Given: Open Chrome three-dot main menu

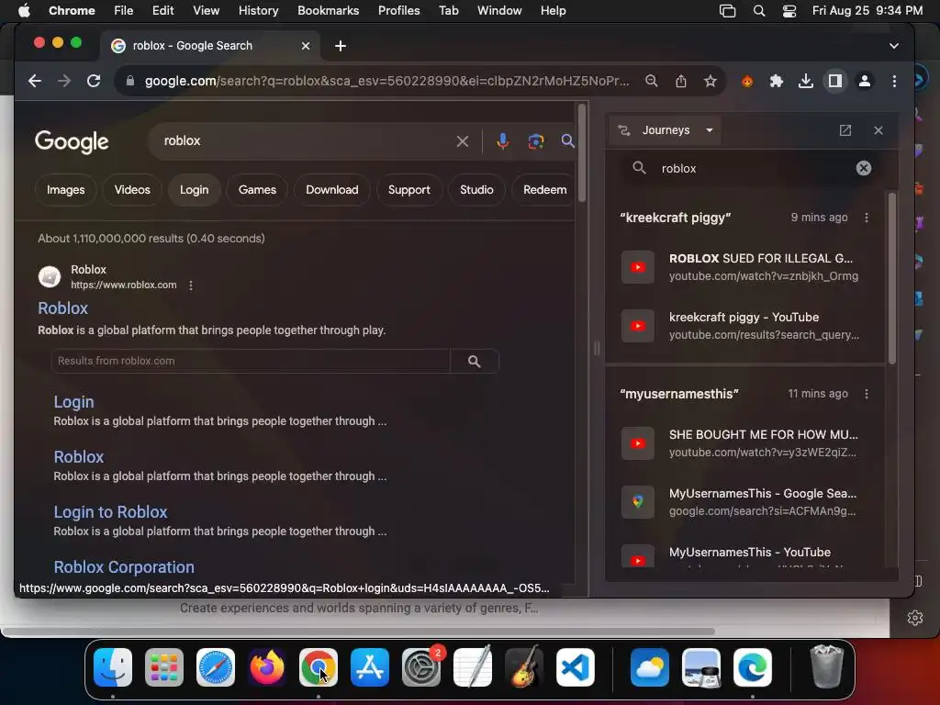Looking at the screenshot, I should point(894,81).
